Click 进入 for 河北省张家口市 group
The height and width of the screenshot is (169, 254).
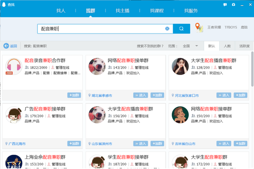[224, 95]
